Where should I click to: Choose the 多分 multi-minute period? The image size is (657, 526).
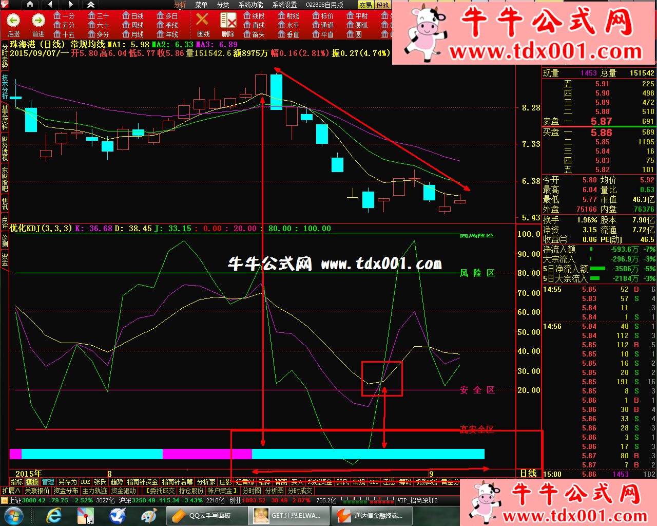point(98,34)
